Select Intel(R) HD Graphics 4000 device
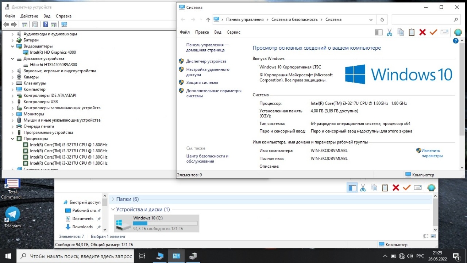This screenshot has height=263, width=467. 53,52
